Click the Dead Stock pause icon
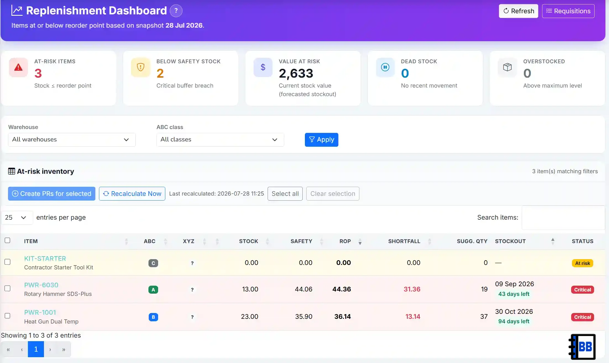Screen dimensions: 609x363 (x=385, y=67)
